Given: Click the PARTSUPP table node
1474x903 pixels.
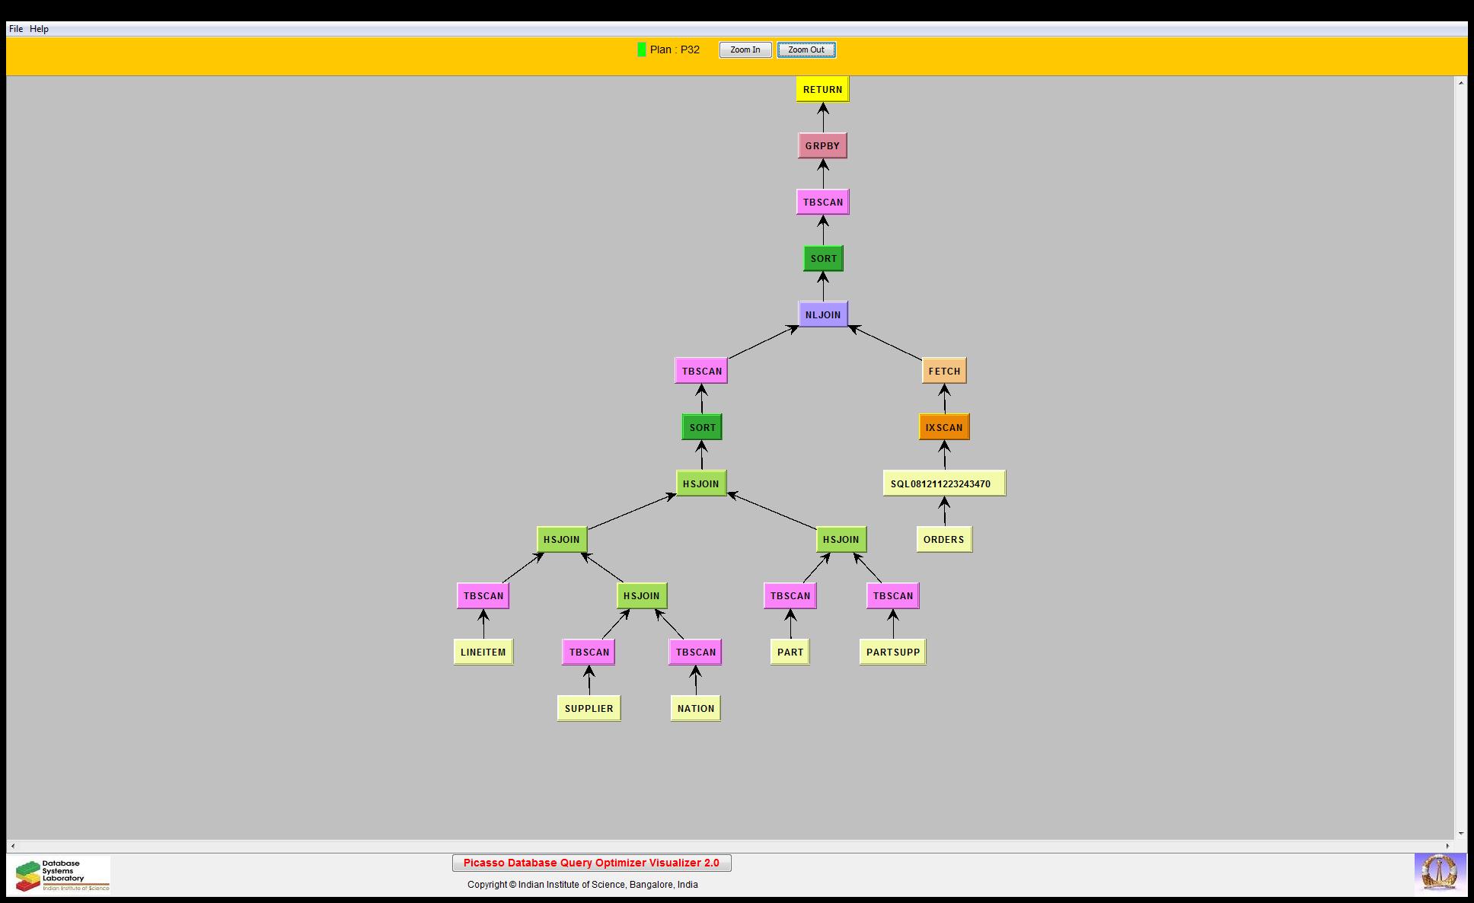Looking at the screenshot, I should [x=893, y=652].
